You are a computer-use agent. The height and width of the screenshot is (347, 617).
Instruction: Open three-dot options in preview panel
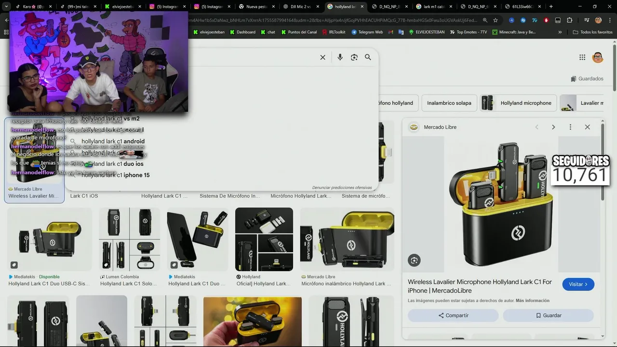[x=570, y=127]
